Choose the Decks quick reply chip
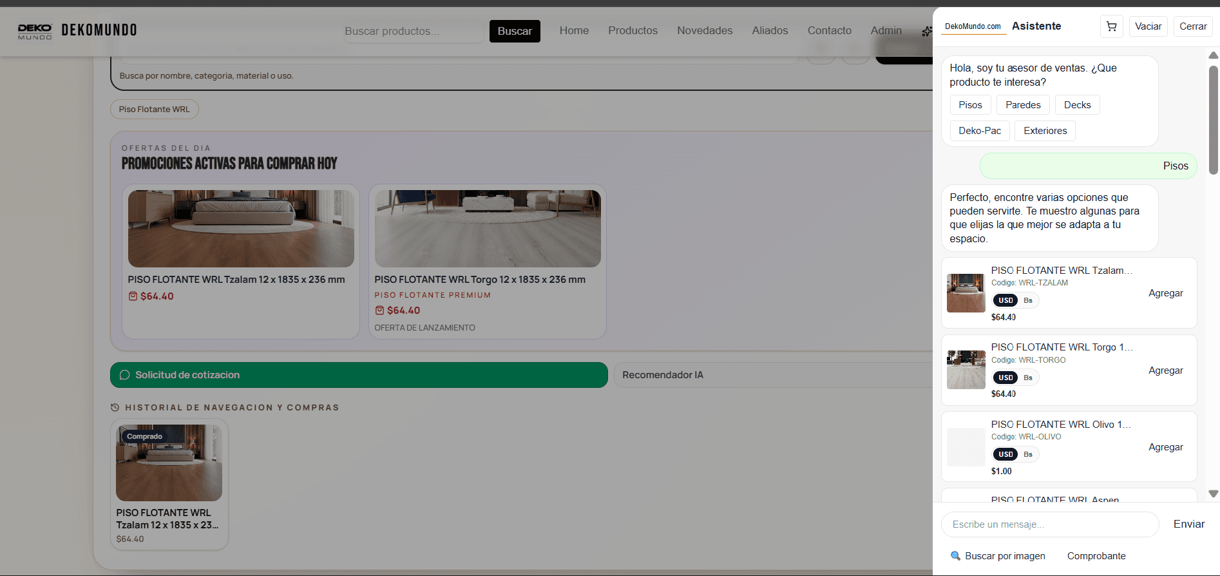Screen dimensions: 1220x576 [1077, 105]
